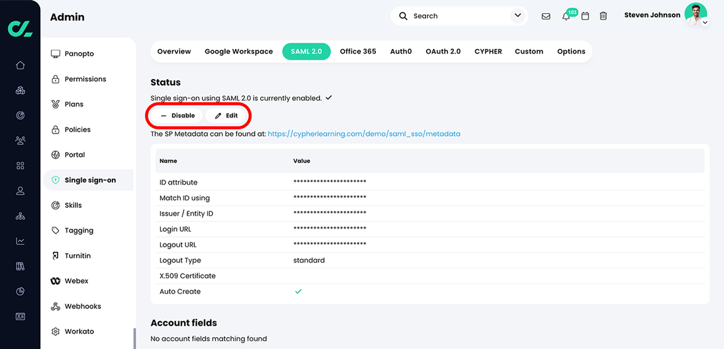Open the single user icon in left rail
The height and width of the screenshot is (349, 724).
(20, 191)
